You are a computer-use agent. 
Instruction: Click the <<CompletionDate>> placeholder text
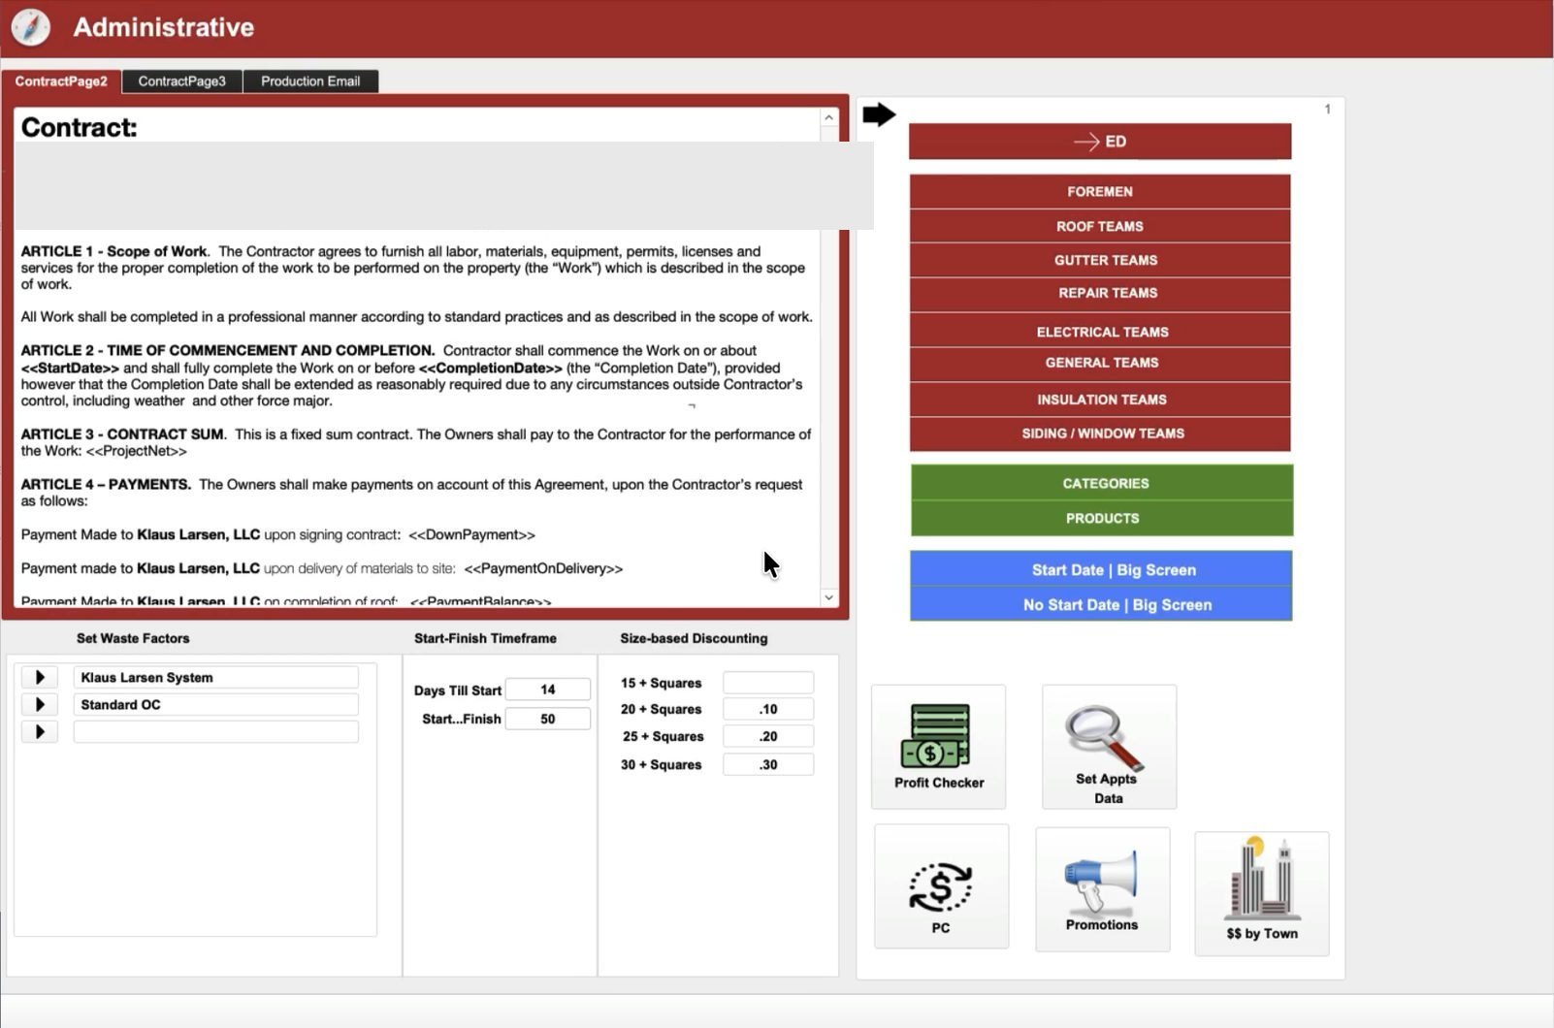(490, 368)
